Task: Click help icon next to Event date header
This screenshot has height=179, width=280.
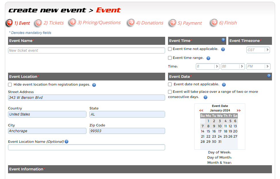Action: [x=269, y=76]
